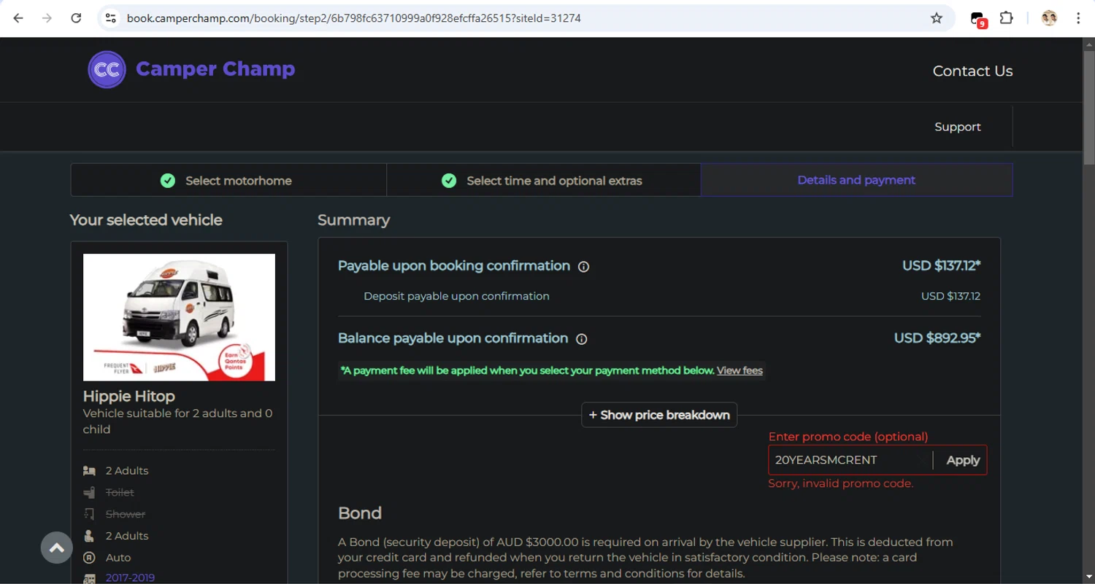Open the Extensions puzzle icon
Screen dimensions: 1095x584
[x=1007, y=18]
